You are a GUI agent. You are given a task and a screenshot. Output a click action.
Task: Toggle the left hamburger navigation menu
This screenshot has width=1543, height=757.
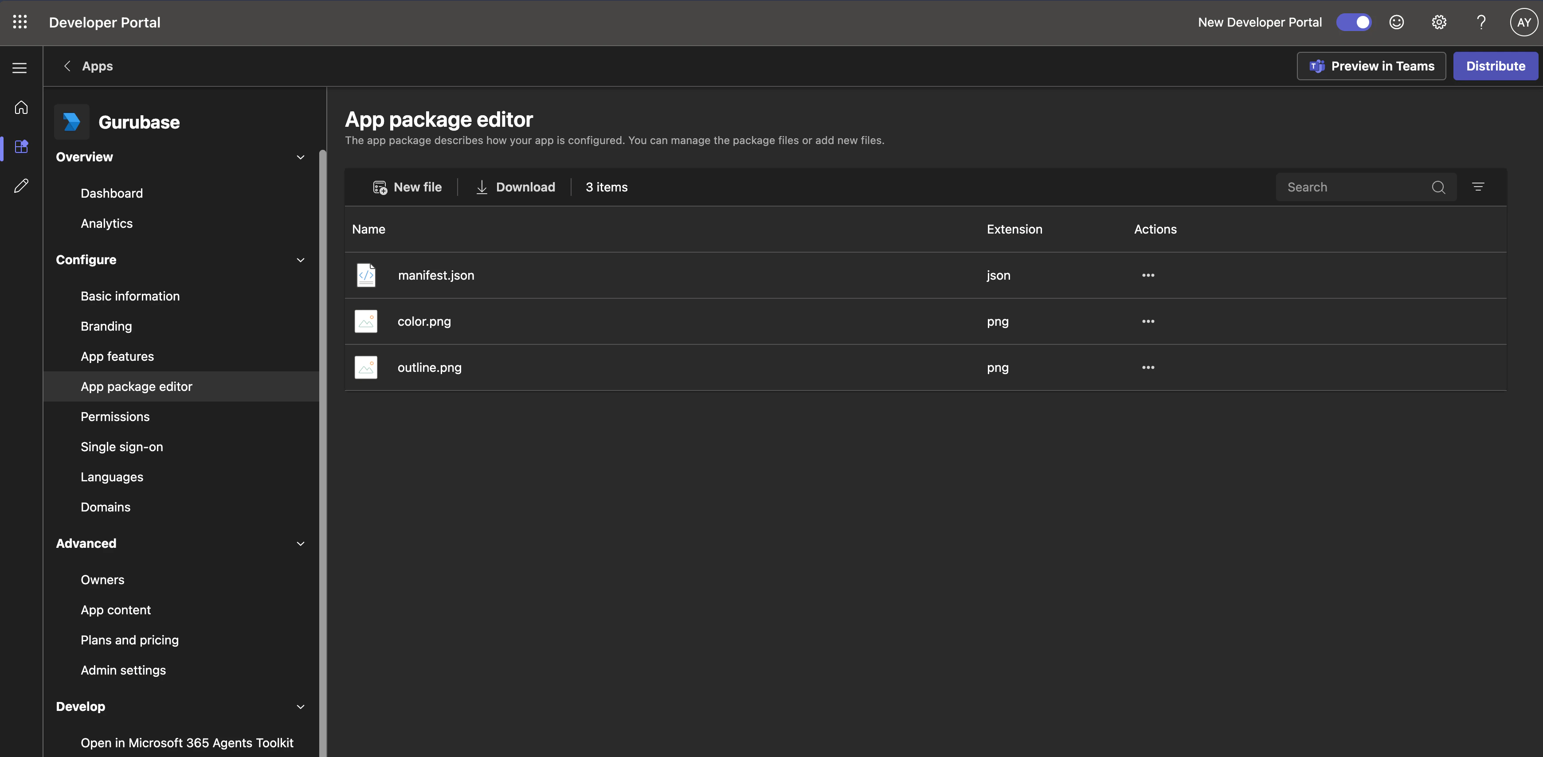(x=20, y=68)
